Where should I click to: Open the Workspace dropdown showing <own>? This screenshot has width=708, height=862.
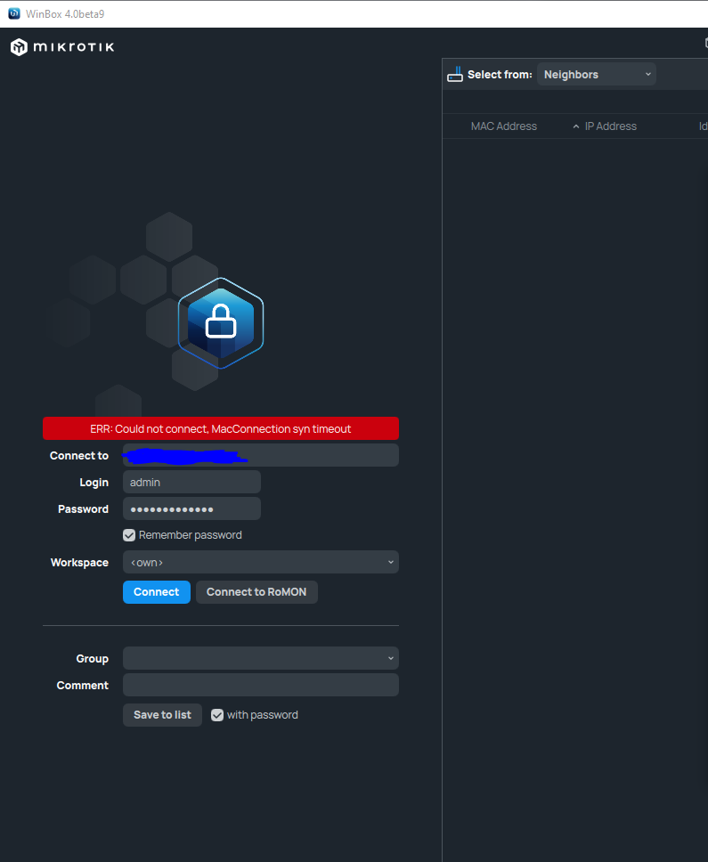coord(261,562)
